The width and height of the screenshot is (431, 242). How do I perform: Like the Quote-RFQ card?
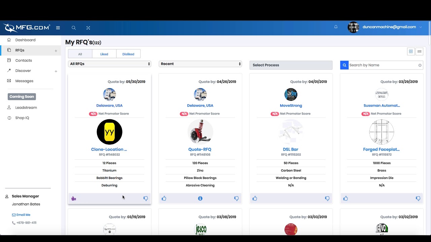tap(164, 198)
